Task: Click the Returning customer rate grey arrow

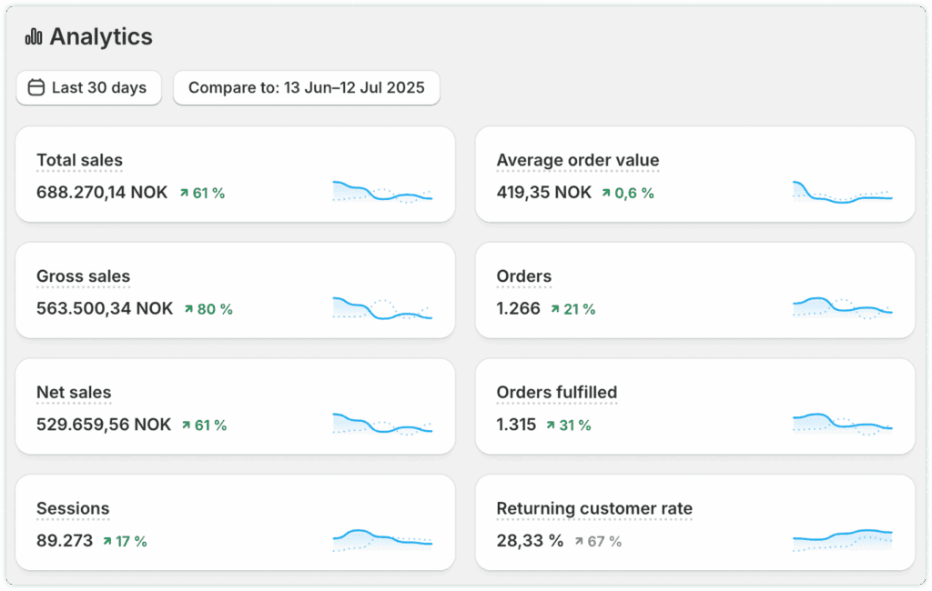Action: 579,542
